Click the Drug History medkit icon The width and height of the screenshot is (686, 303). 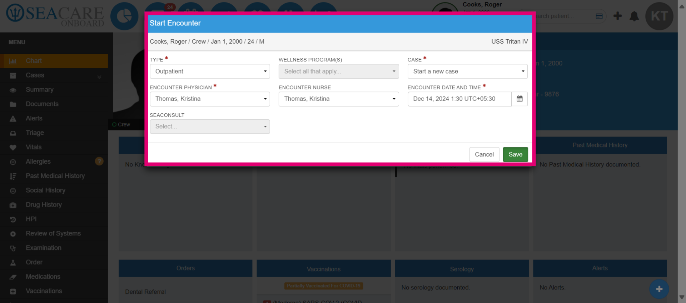13,205
